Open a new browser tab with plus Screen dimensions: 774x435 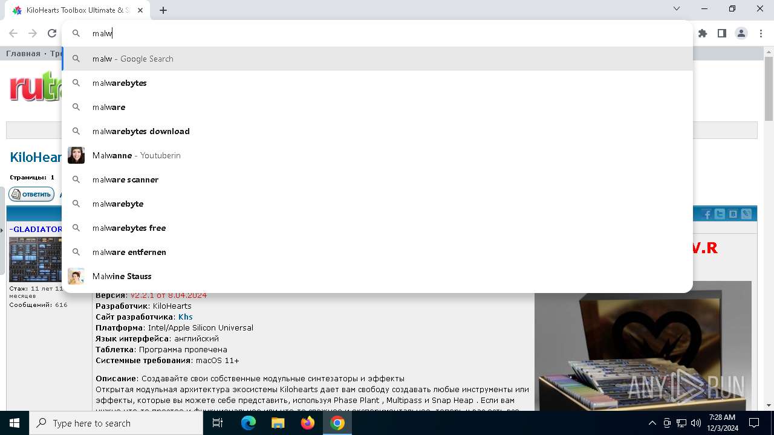click(x=163, y=10)
